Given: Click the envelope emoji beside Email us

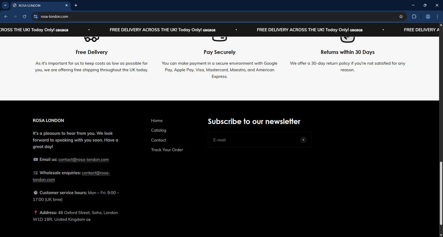Looking at the screenshot, I should click(x=36, y=159).
